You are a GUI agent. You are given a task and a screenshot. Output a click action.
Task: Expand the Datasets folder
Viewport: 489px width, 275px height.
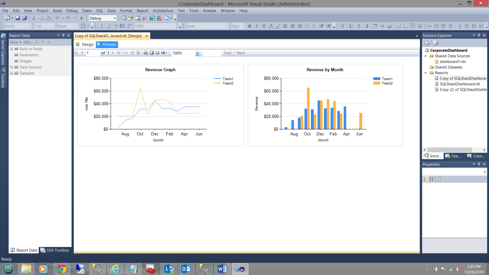[x=11, y=73]
